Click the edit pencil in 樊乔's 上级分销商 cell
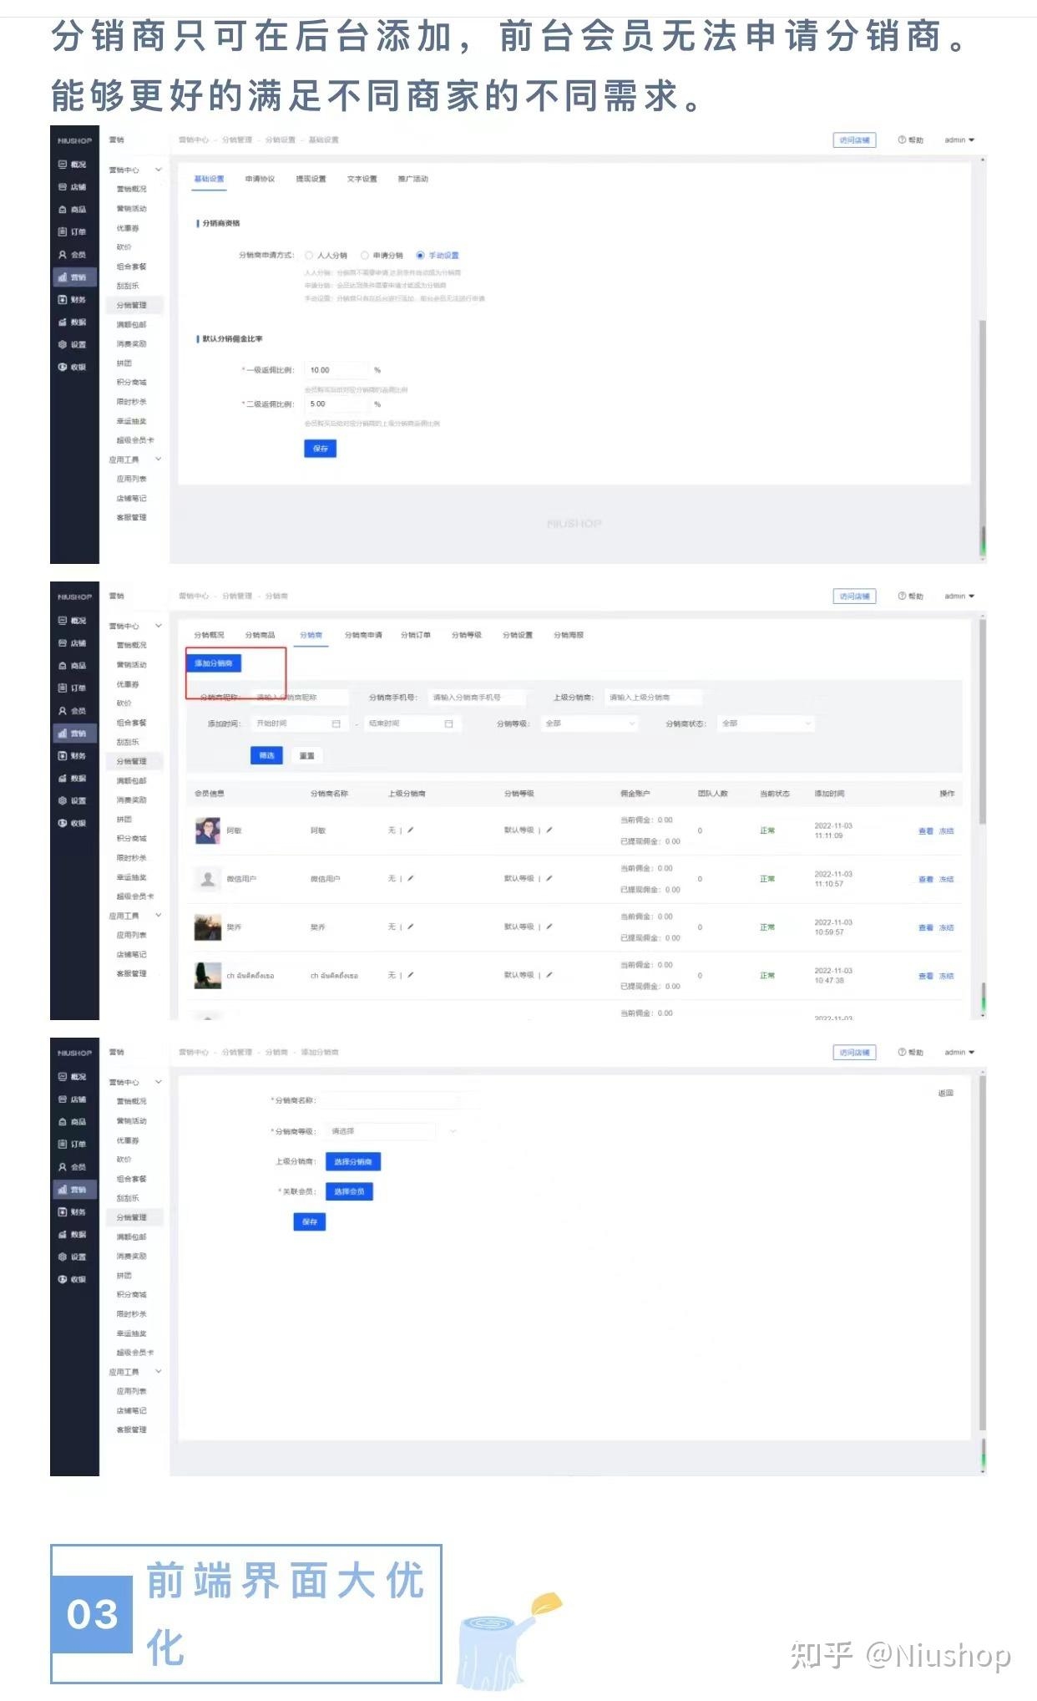Viewport: 1037px width, 1701px height. pos(411,927)
